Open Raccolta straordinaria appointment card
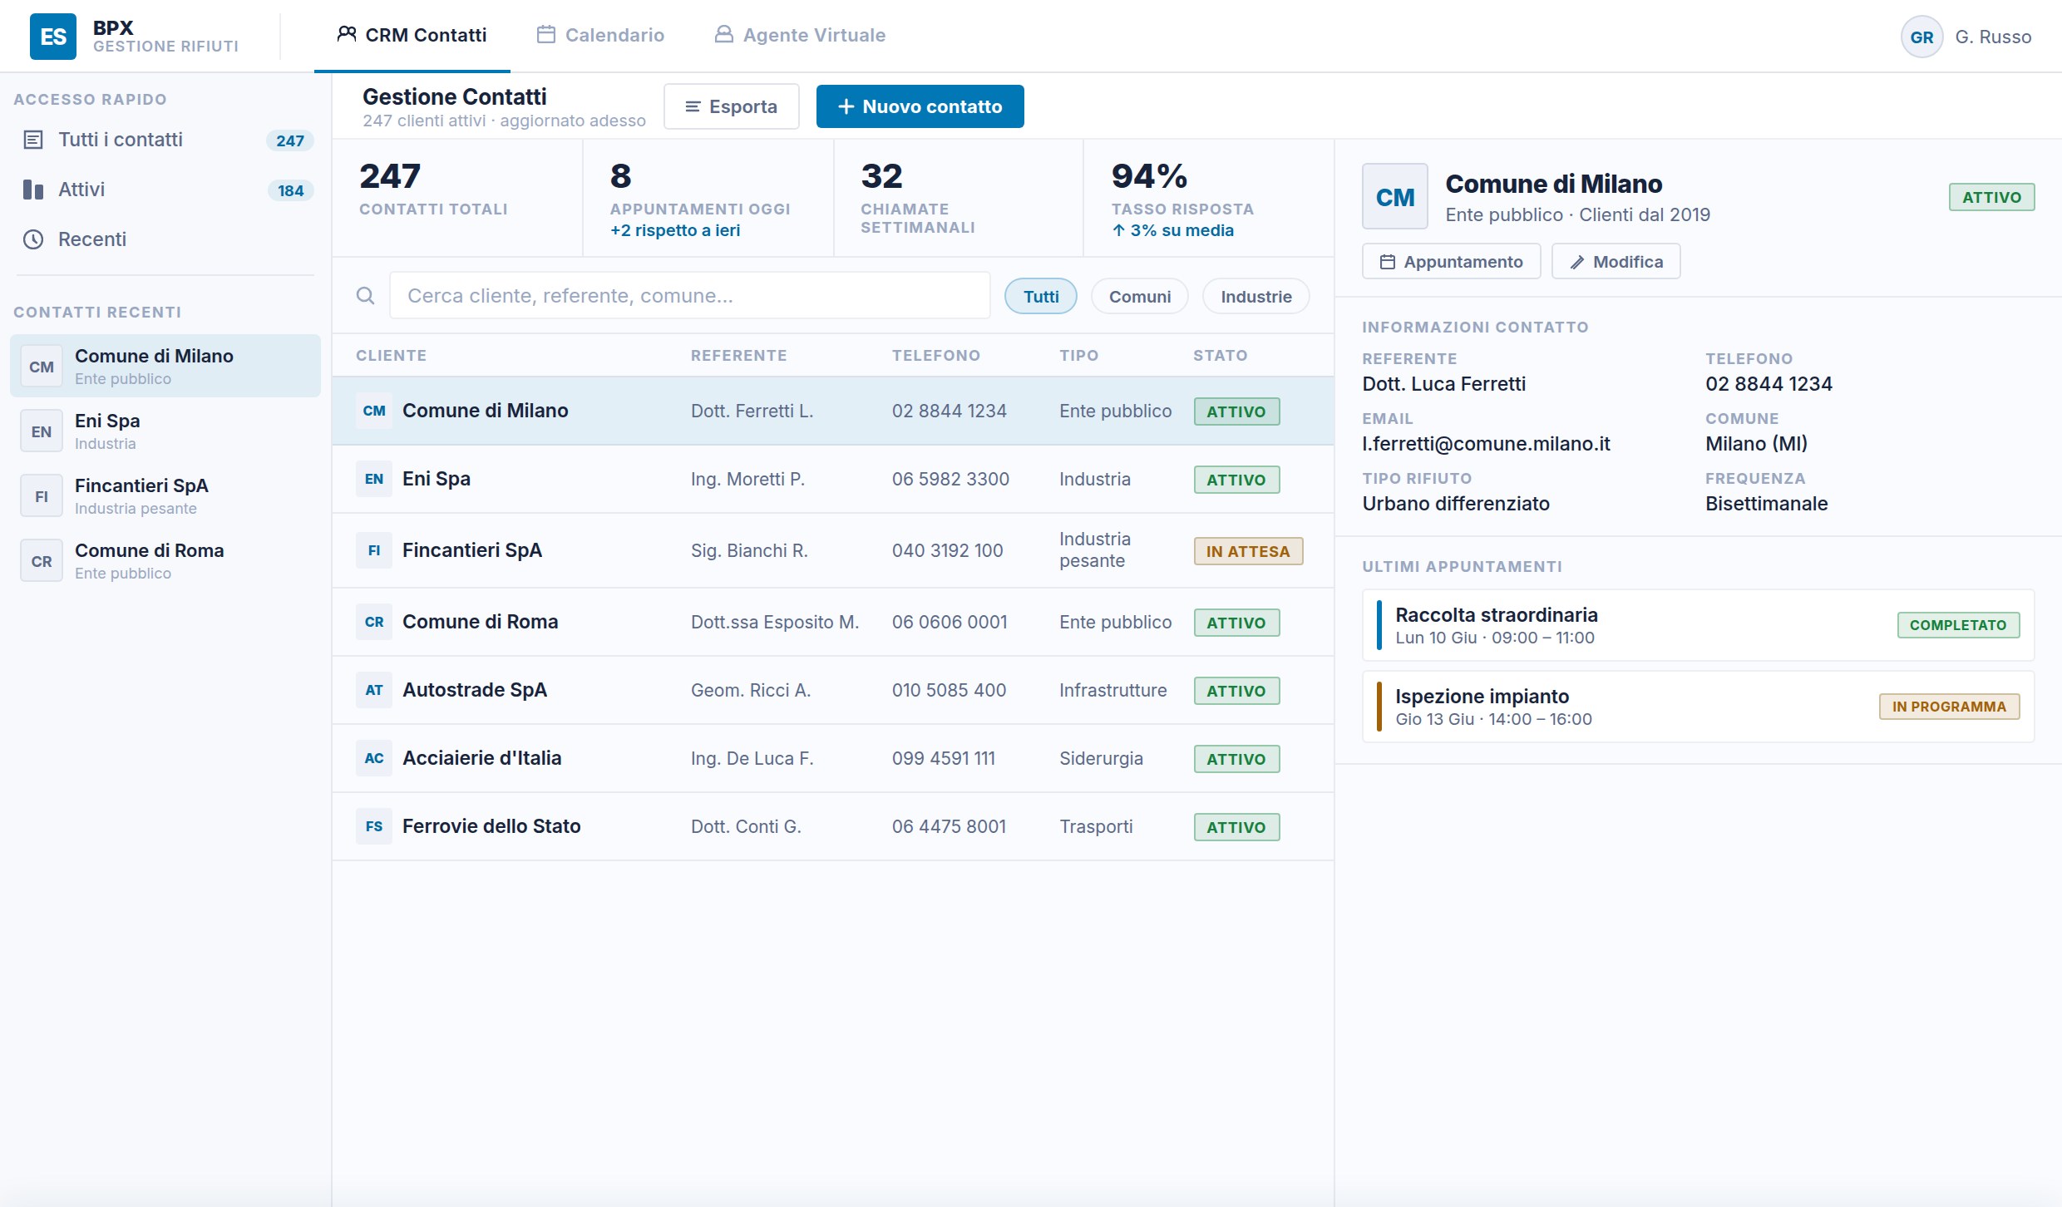2062x1207 pixels. [x=1699, y=625]
